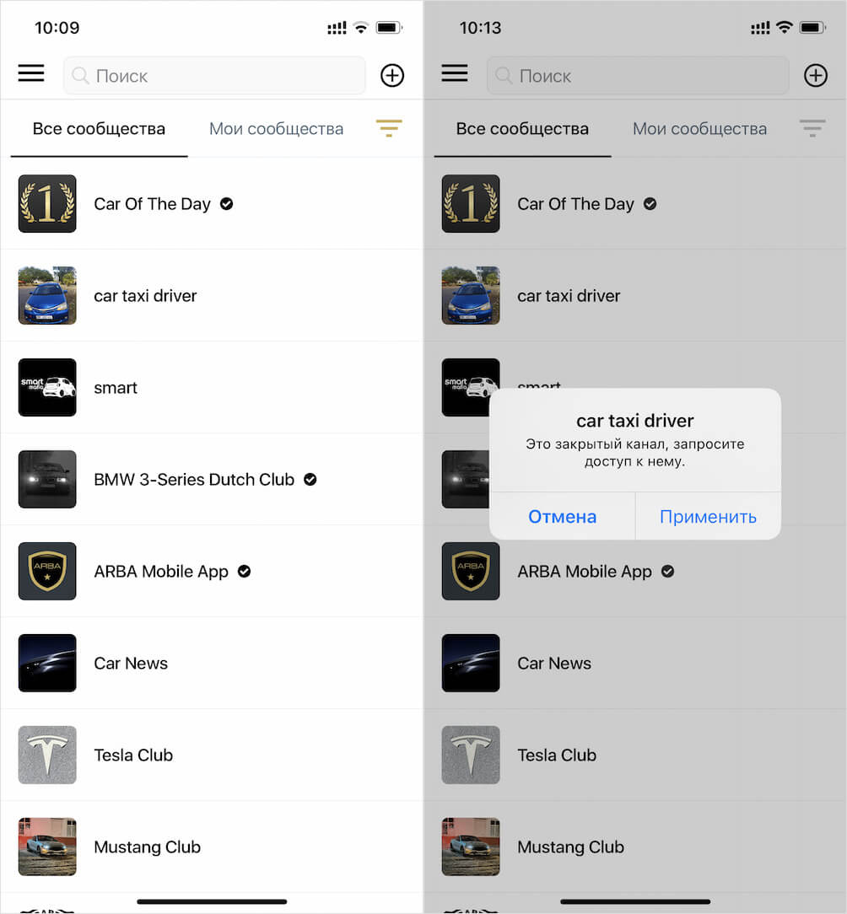
Task: Open the Car News community, left list
Action: tap(211, 663)
